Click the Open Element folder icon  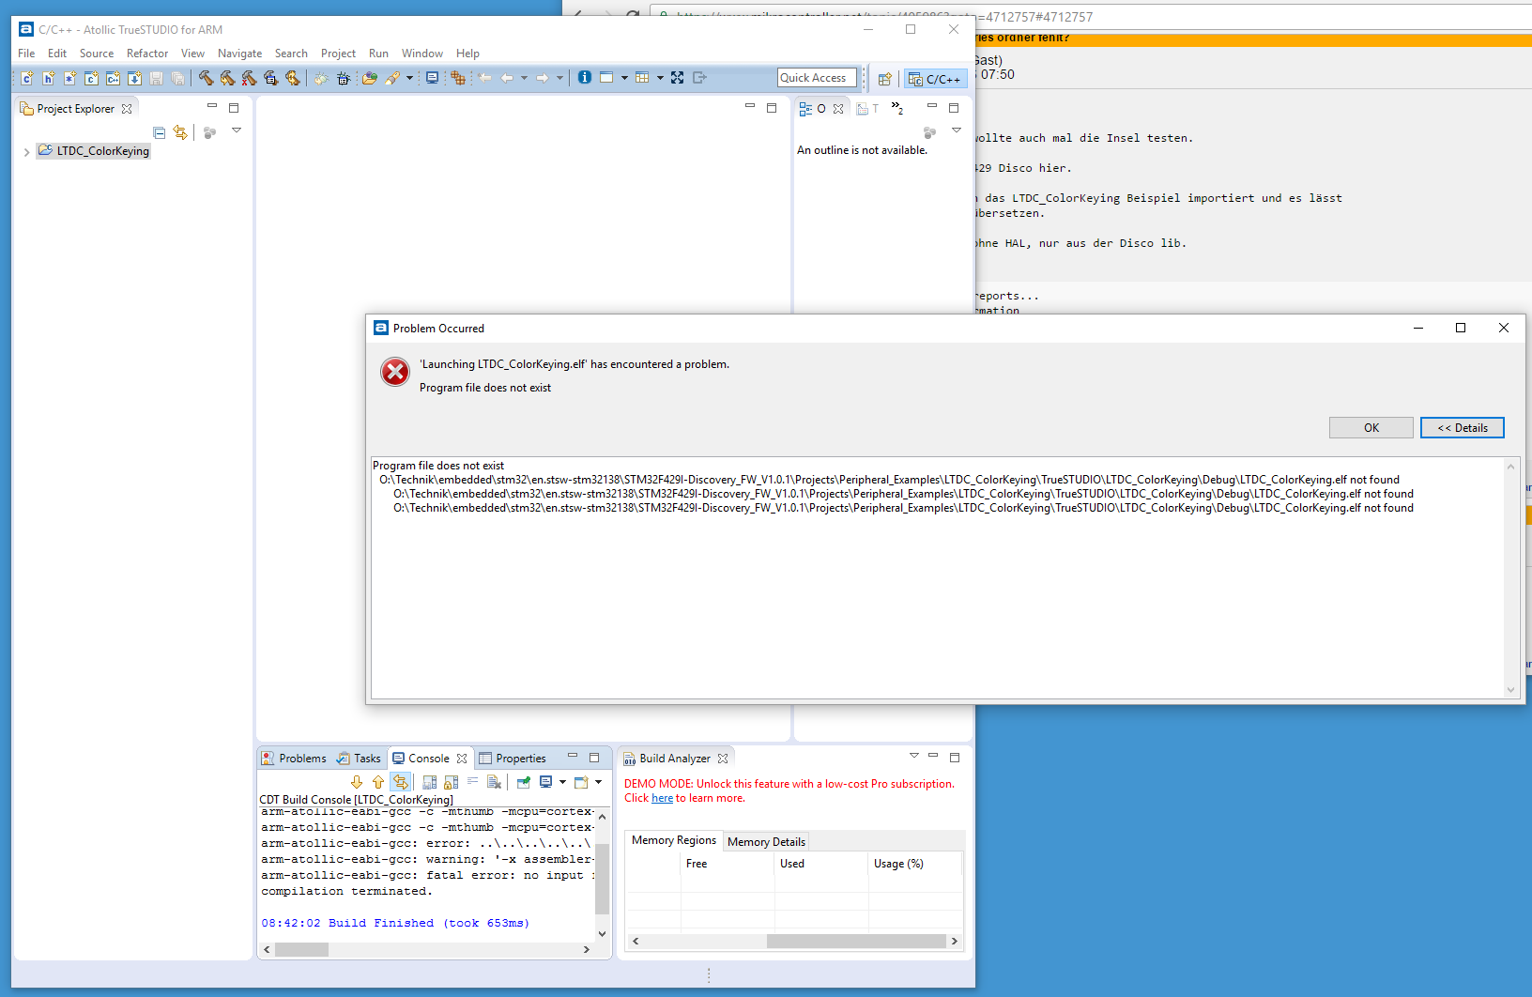coord(369,78)
